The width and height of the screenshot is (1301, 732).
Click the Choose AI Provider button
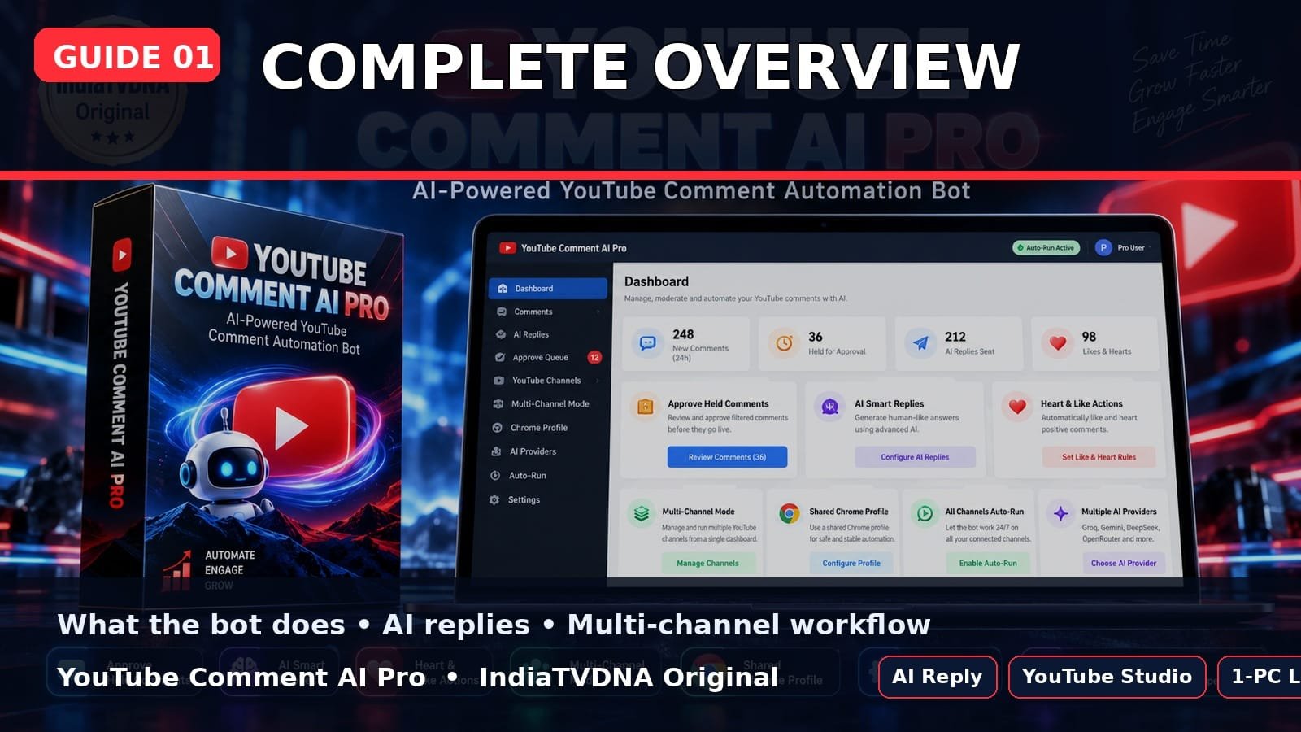pyautogui.click(x=1124, y=563)
